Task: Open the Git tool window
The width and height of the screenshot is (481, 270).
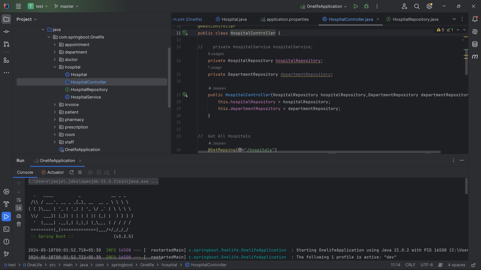Action: click(7, 254)
